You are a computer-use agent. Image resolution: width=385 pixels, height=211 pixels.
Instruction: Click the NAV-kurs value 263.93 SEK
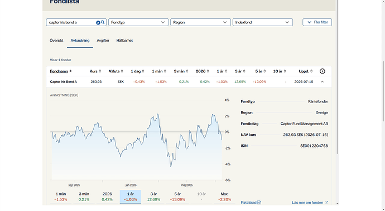[305, 135]
